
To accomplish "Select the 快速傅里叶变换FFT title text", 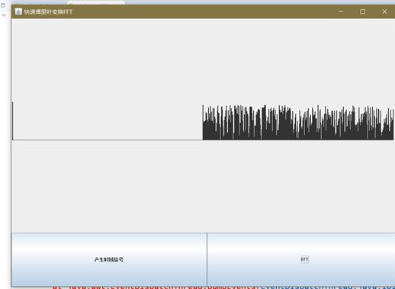I will click(x=48, y=11).
